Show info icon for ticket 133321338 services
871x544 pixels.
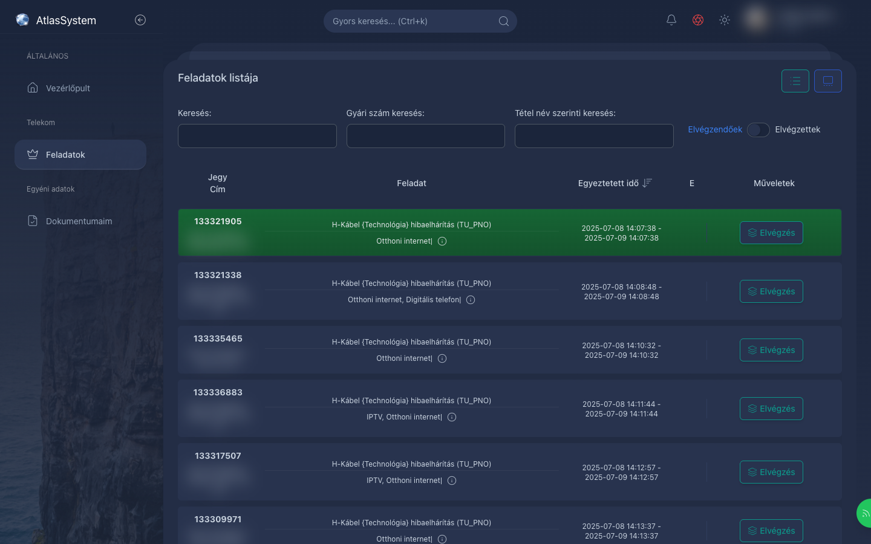point(471,300)
